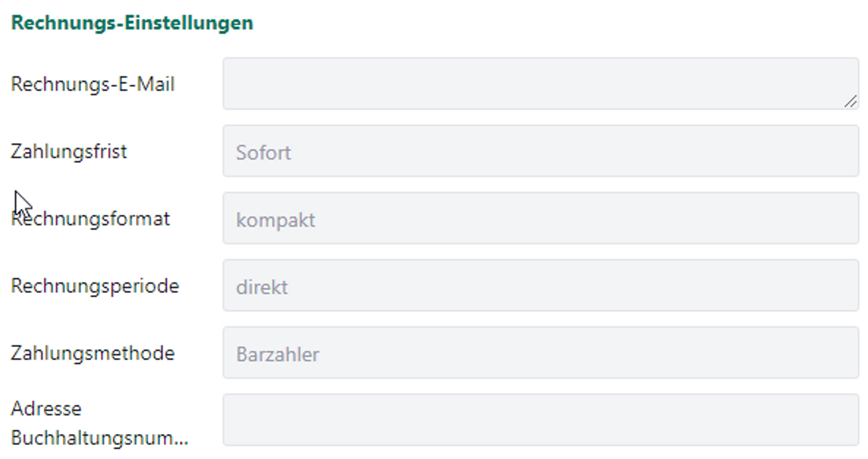
Task: Open the Rechnungsformat field
Action: (540, 218)
